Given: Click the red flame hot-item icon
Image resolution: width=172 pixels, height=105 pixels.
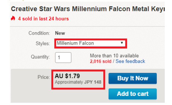Looking at the screenshot, I should pyautogui.click(x=13, y=18).
